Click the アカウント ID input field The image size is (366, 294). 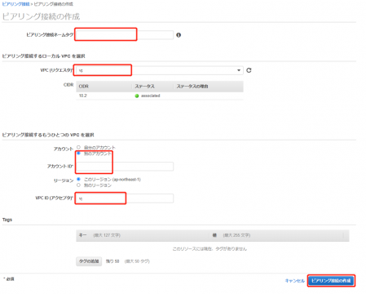(125, 167)
